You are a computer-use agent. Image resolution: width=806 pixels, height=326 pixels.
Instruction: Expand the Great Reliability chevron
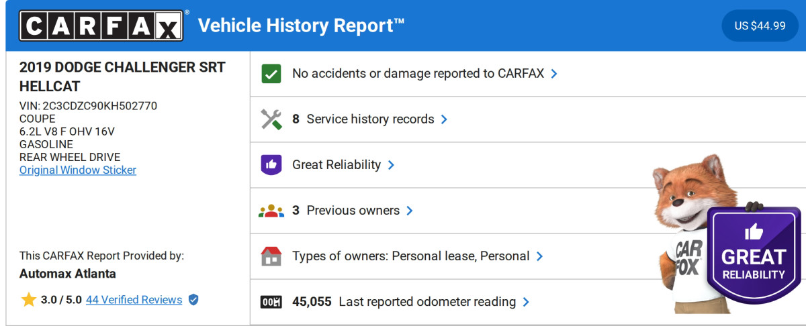click(391, 165)
